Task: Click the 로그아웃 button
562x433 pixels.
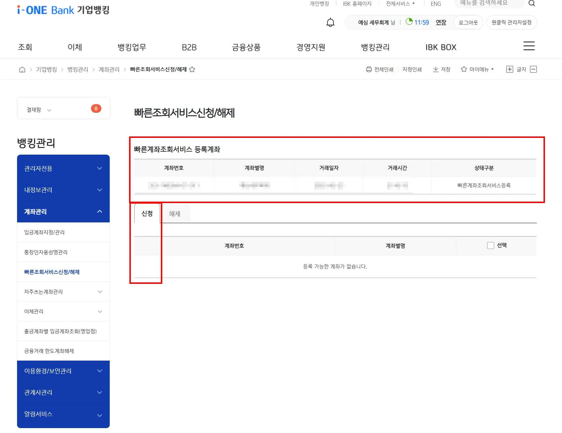Action: coord(468,23)
